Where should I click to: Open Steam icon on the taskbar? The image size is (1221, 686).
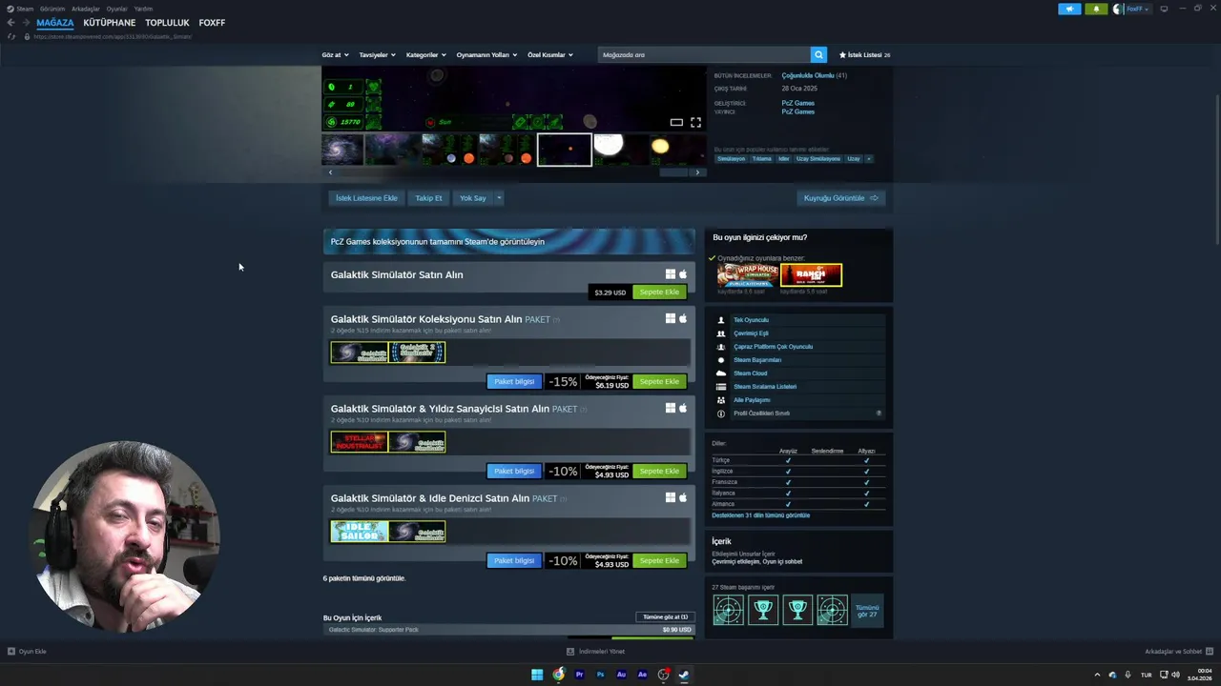(x=684, y=675)
